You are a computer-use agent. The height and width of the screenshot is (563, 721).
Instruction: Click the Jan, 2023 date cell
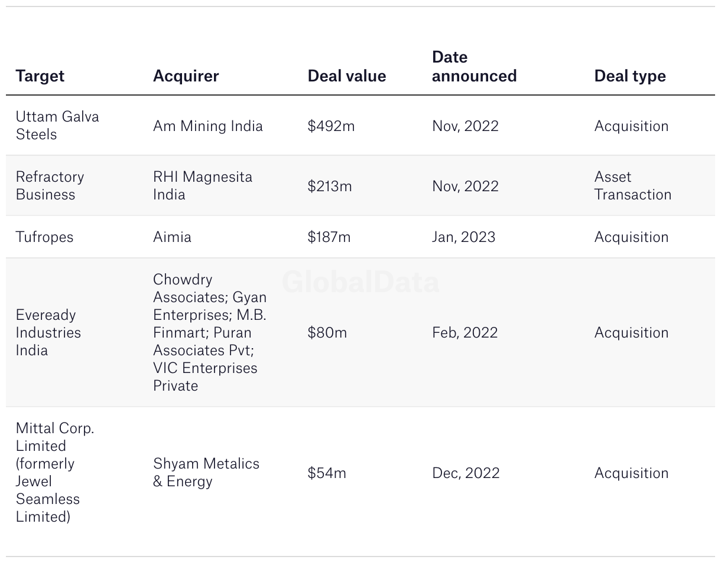(x=464, y=237)
